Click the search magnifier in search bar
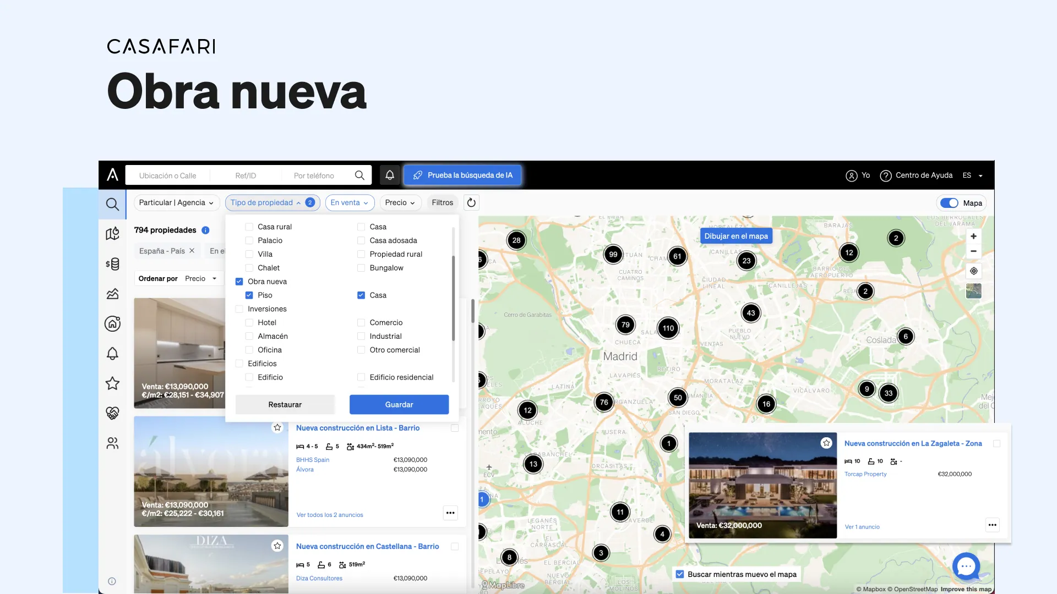The height and width of the screenshot is (594, 1057). point(359,175)
